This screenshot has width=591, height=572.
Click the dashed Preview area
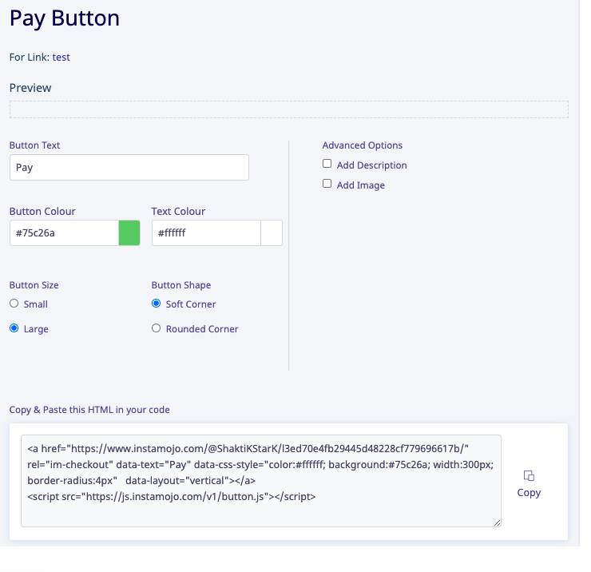click(x=289, y=109)
